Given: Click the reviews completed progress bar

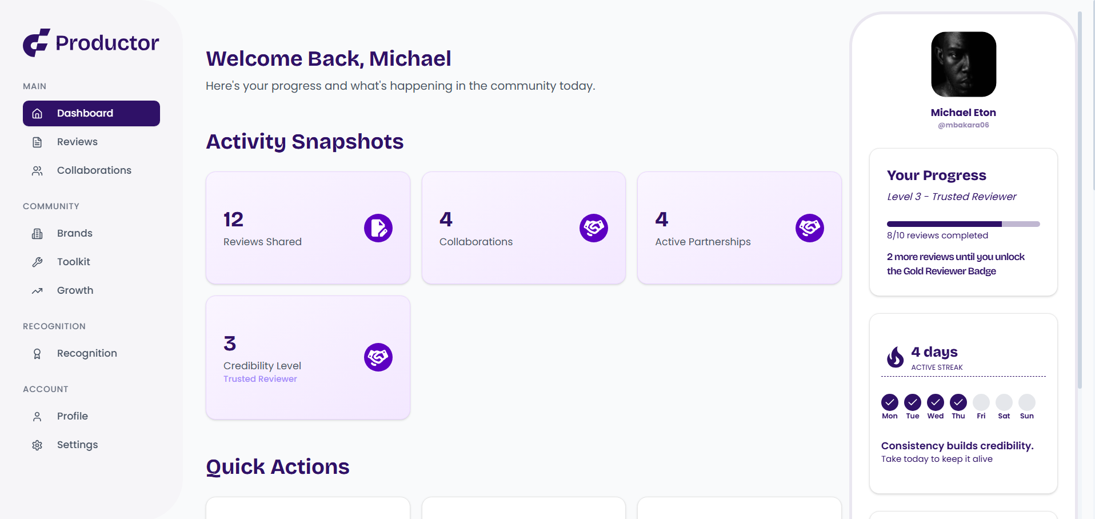Looking at the screenshot, I should click(963, 224).
